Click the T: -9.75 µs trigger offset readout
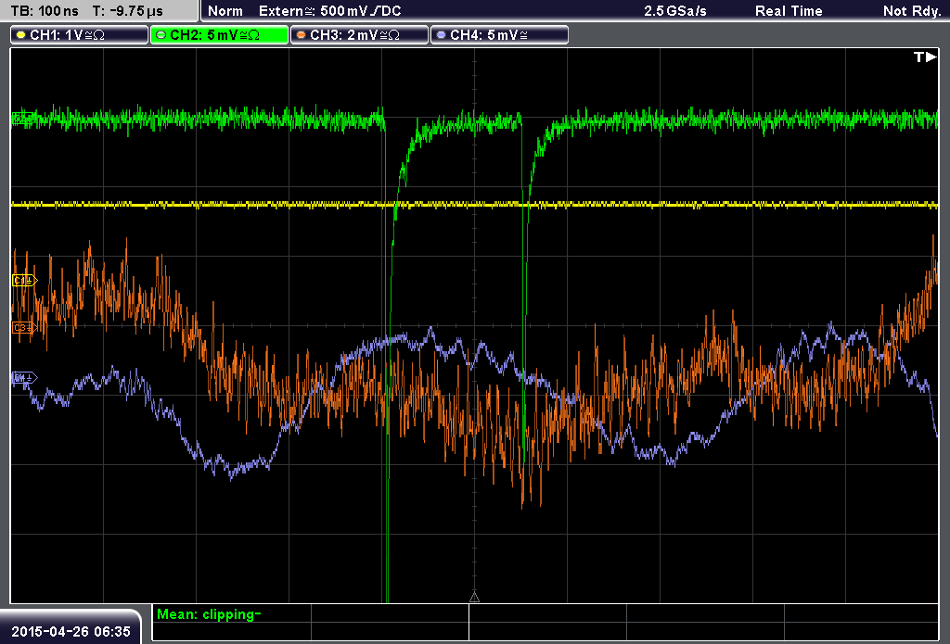The image size is (950, 644). [128, 11]
